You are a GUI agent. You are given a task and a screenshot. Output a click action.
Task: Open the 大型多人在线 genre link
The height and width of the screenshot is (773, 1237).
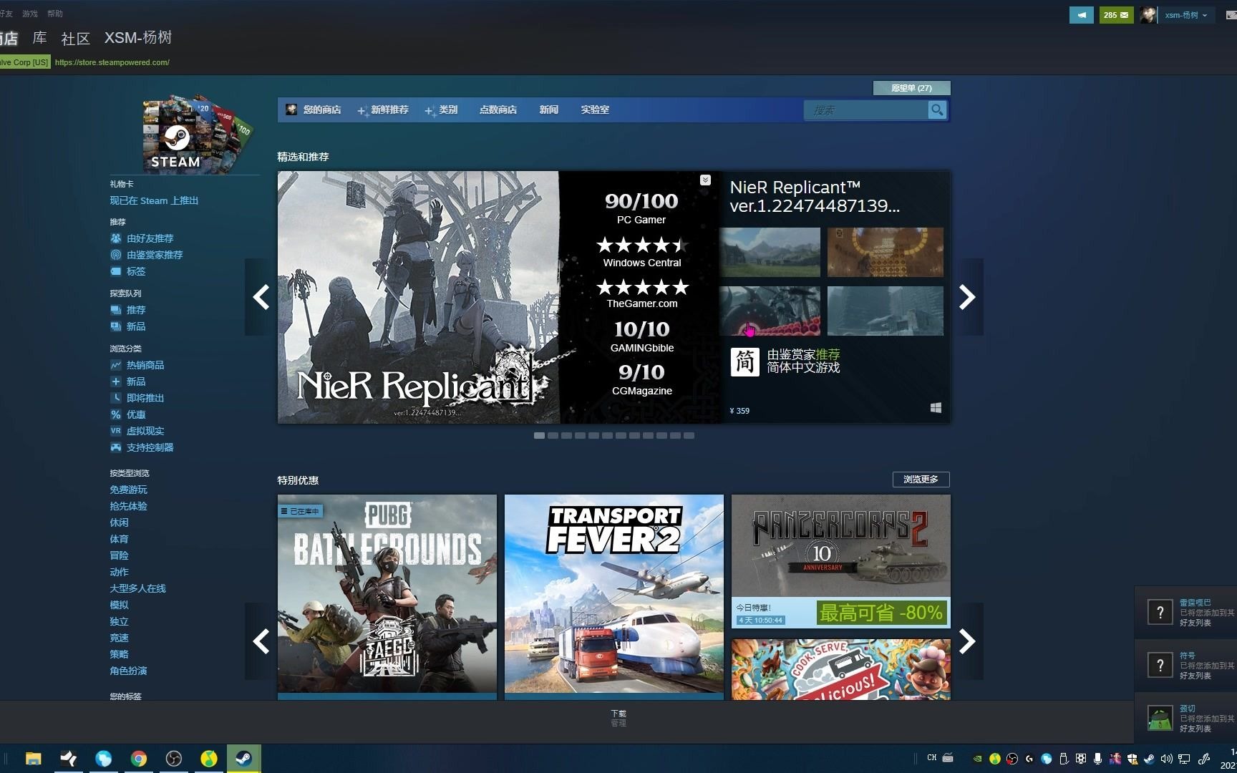pyautogui.click(x=137, y=589)
